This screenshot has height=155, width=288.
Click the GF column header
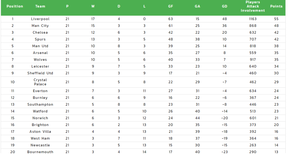[x=170, y=6]
